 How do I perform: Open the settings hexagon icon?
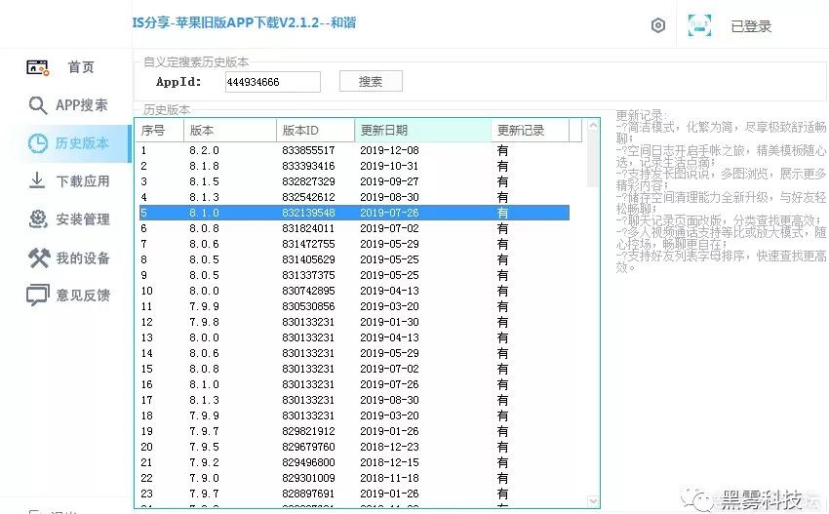658,25
